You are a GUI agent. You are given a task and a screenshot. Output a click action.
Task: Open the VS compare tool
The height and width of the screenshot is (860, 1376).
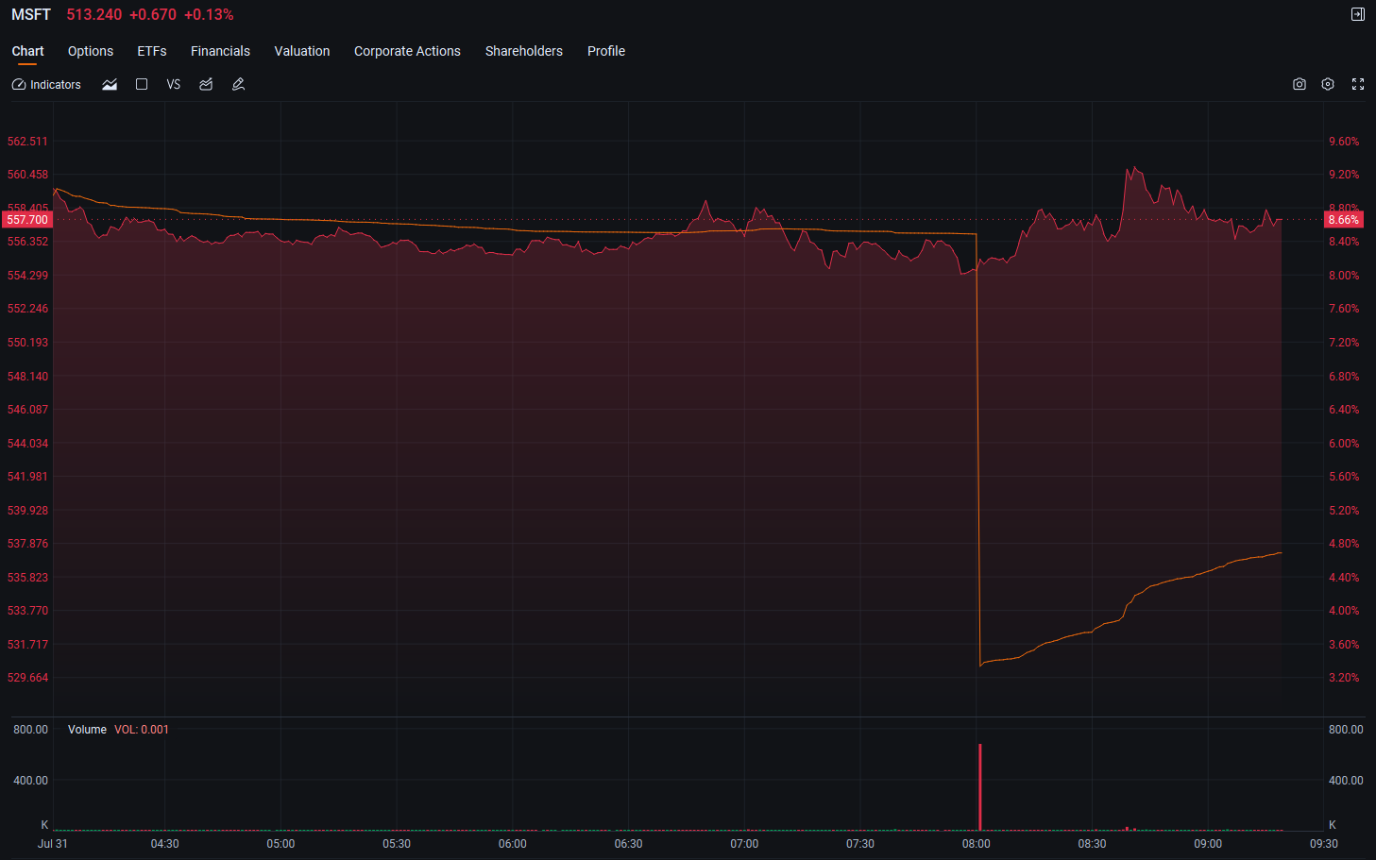pyautogui.click(x=174, y=85)
